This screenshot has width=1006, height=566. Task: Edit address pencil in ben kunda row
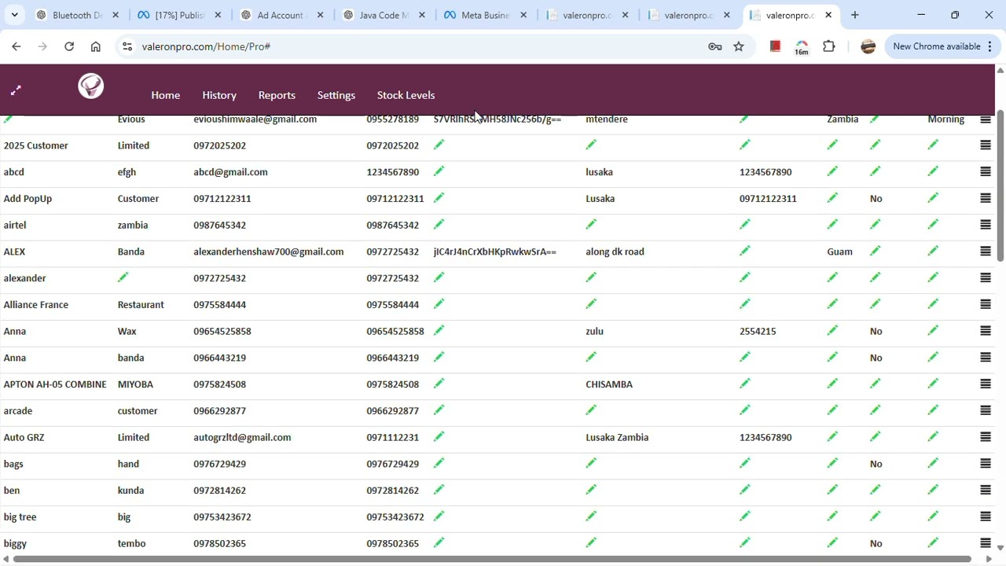click(x=591, y=490)
